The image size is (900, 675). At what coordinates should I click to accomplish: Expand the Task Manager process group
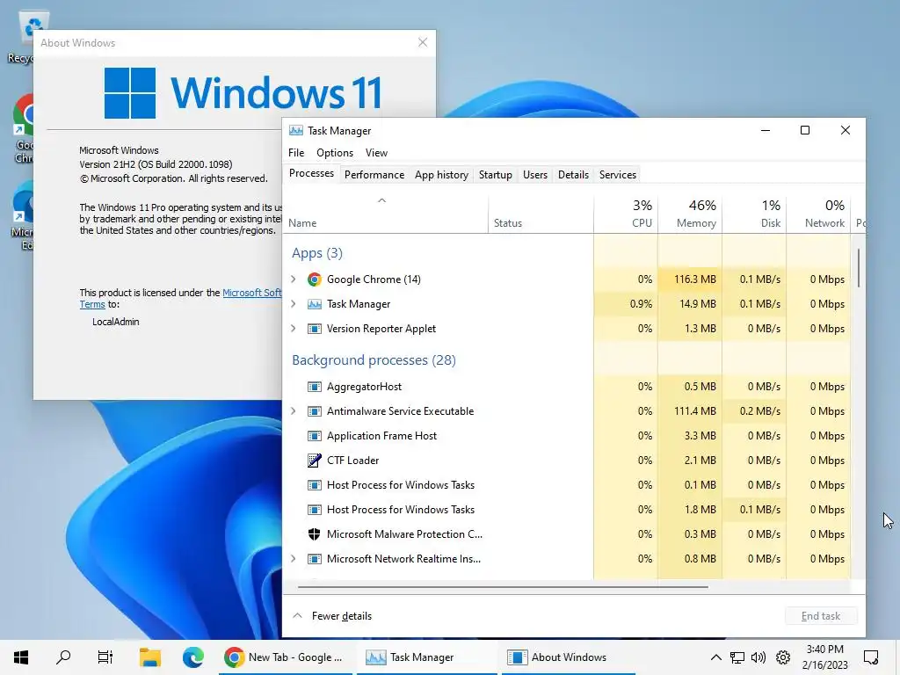click(x=294, y=303)
